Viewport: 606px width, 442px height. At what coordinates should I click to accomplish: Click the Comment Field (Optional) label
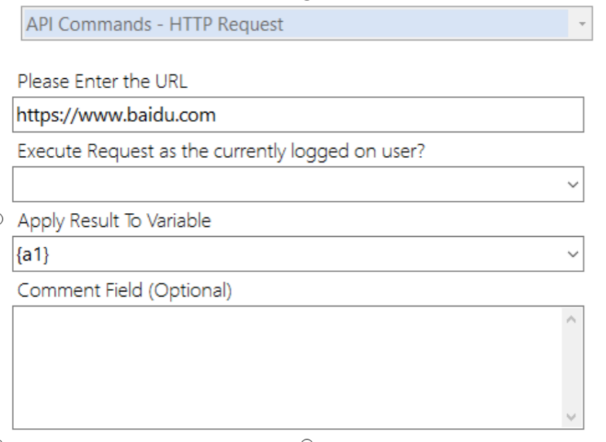[125, 290]
